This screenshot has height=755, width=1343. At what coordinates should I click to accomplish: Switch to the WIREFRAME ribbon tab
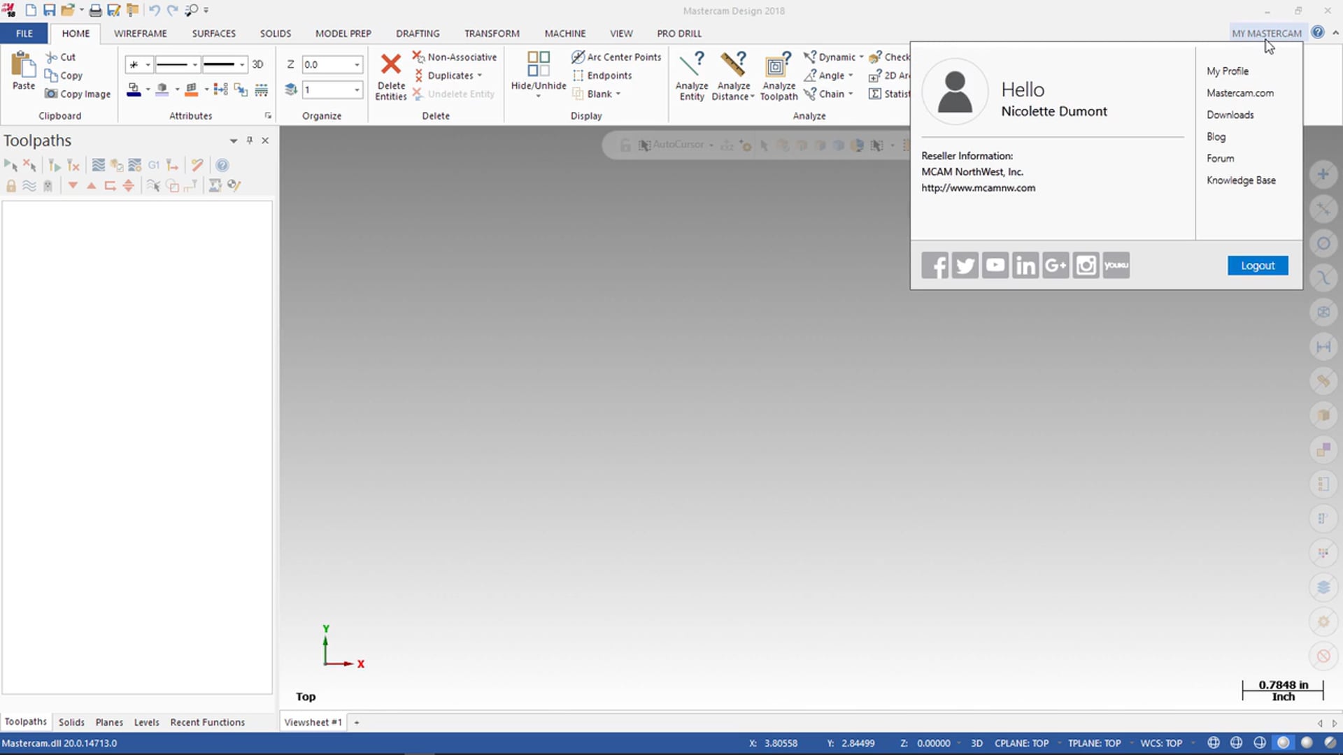pyautogui.click(x=141, y=33)
